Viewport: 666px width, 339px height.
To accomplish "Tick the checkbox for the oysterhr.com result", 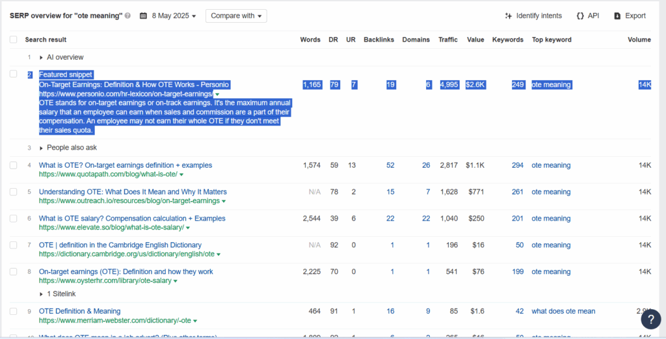I will coord(14,271).
